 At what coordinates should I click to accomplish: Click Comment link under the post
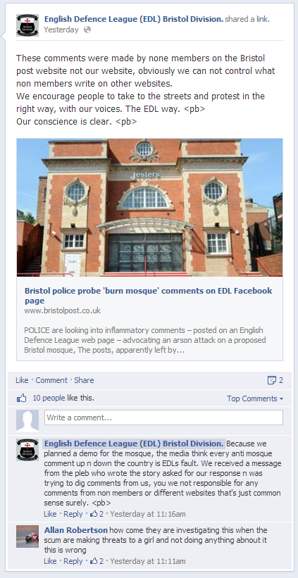(x=51, y=380)
